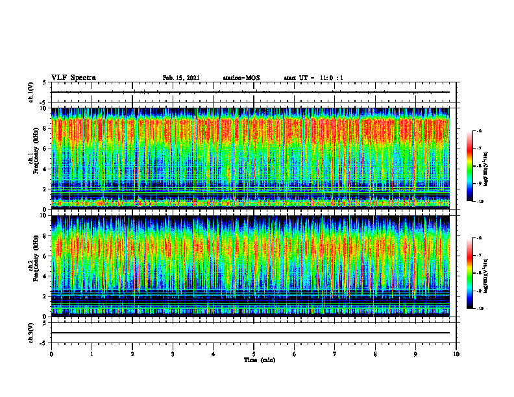The height and width of the screenshot is (397, 514).
Task: Click the ch.2 spectrogram color scale bar
Action: coord(469,273)
